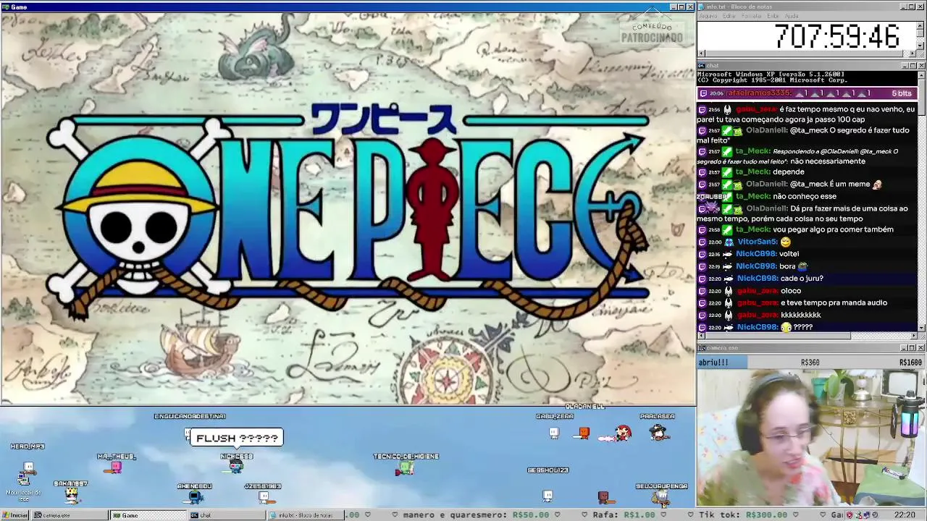
Task: Open the Arquivo menu in the Notepad window
Action: (708, 16)
